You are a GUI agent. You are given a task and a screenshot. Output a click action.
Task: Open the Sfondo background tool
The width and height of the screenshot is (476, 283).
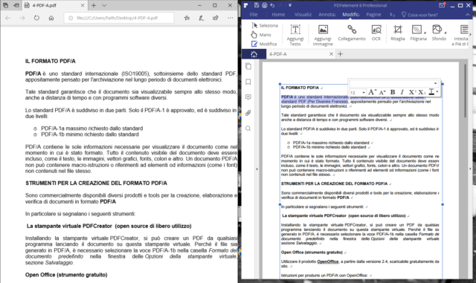[439, 33]
